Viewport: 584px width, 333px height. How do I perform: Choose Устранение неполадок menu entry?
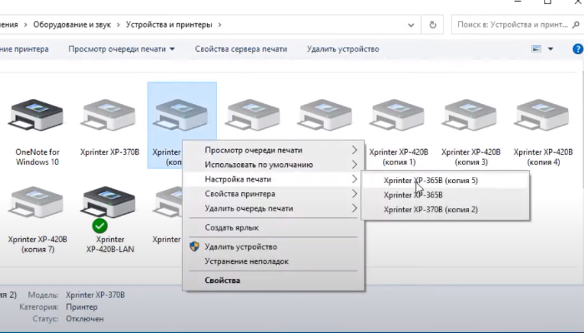click(x=273, y=261)
